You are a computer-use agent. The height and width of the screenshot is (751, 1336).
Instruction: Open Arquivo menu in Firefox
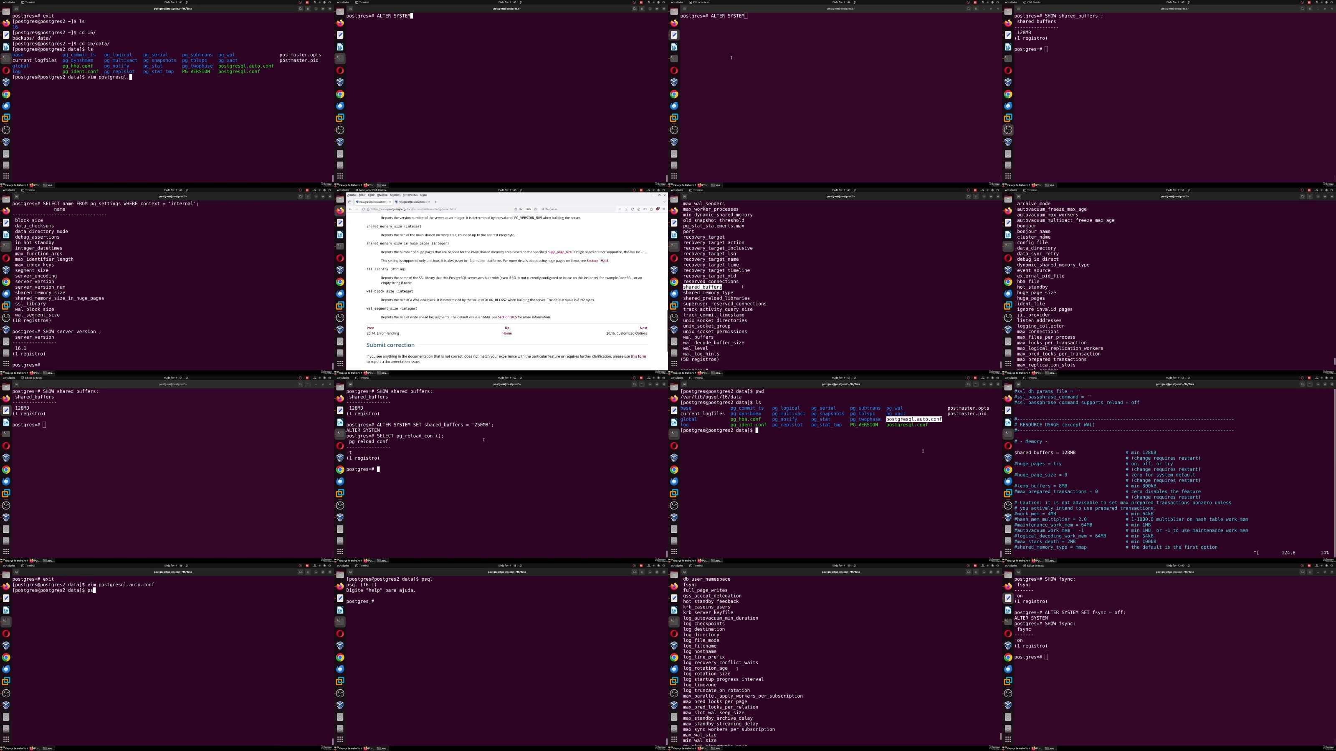click(x=352, y=195)
